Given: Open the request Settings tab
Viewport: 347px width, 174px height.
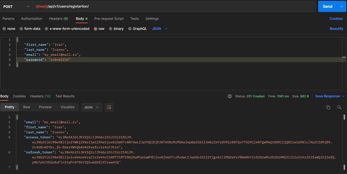Looking at the screenshot, I should pos(152,19).
